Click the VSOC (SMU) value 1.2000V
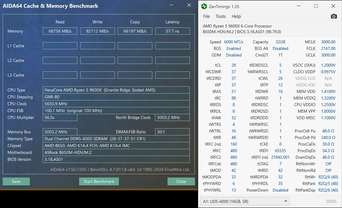This screenshot has height=208, width=342. tap(328, 65)
